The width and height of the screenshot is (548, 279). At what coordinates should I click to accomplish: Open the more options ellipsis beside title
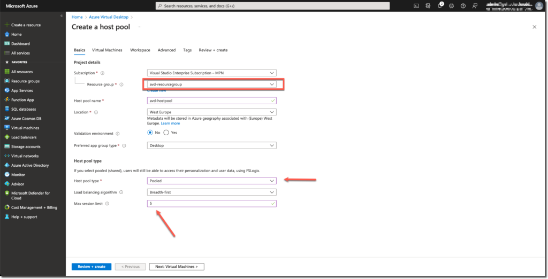(x=140, y=27)
